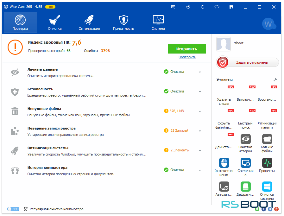The width and height of the screenshot is (284, 216).
Task: Click the Facebook share icon
Action: pos(263,209)
